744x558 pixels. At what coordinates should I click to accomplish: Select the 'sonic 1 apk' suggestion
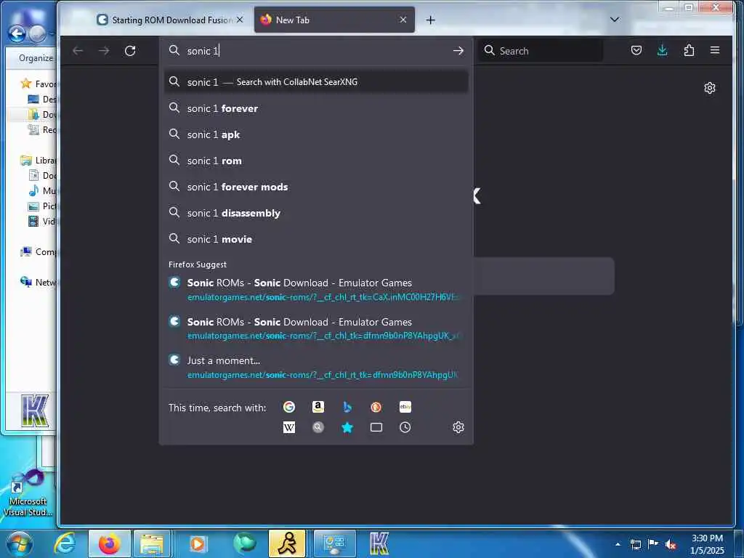(316, 134)
